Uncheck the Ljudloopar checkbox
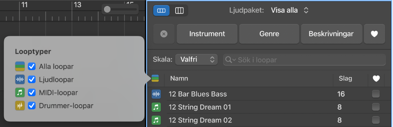Image resolution: width=393 pixels, height=127 pixels. pyautogui.click(x=32, y=80)
